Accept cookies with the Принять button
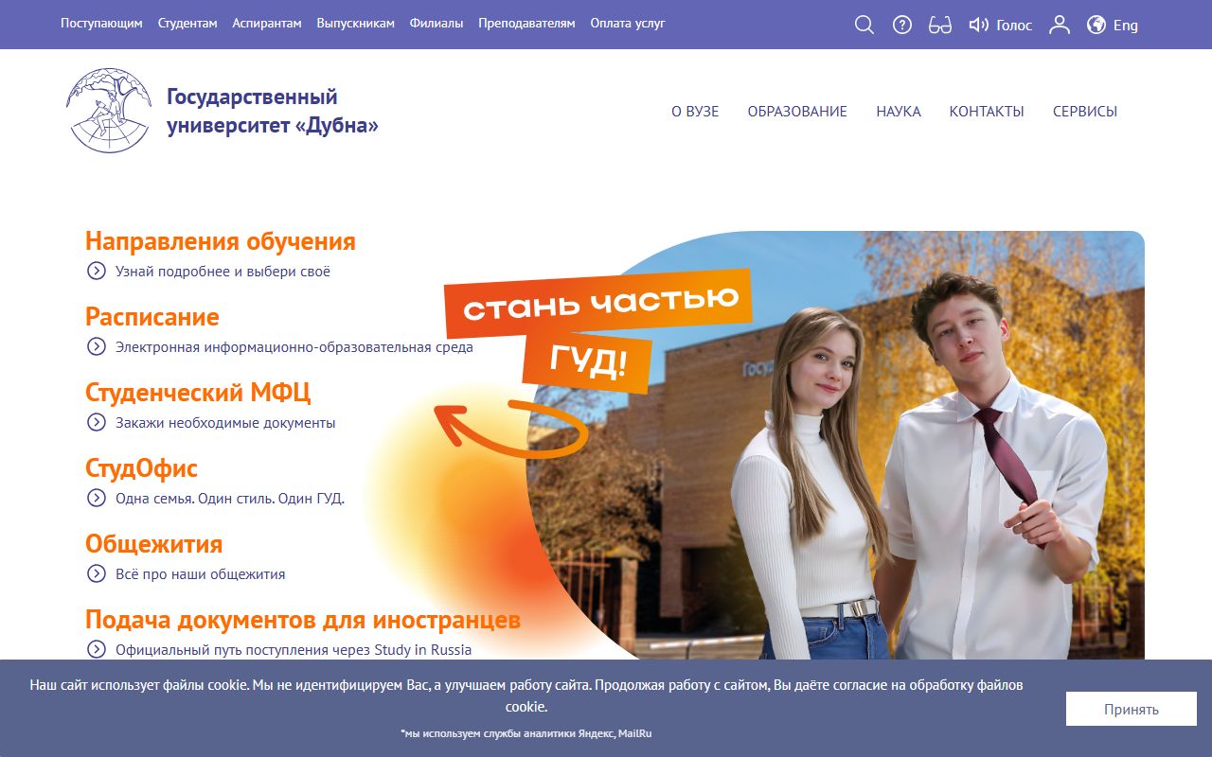1212x757 pixels. coord(1132,709)
